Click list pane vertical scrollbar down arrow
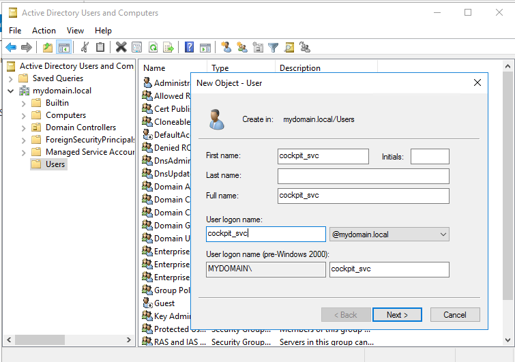The width and height of the screenshot is (515, 362). coord(507,340)
